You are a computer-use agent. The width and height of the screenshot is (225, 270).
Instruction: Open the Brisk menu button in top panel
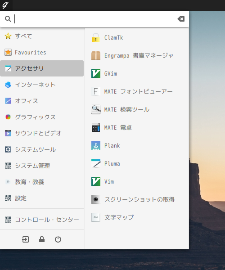tap(5, 5)
